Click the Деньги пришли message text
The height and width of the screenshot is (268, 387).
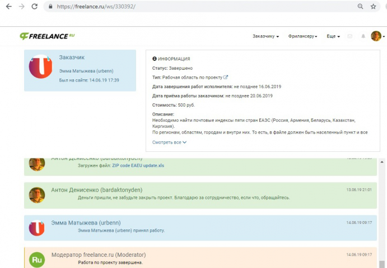click(x=184, y=198)
